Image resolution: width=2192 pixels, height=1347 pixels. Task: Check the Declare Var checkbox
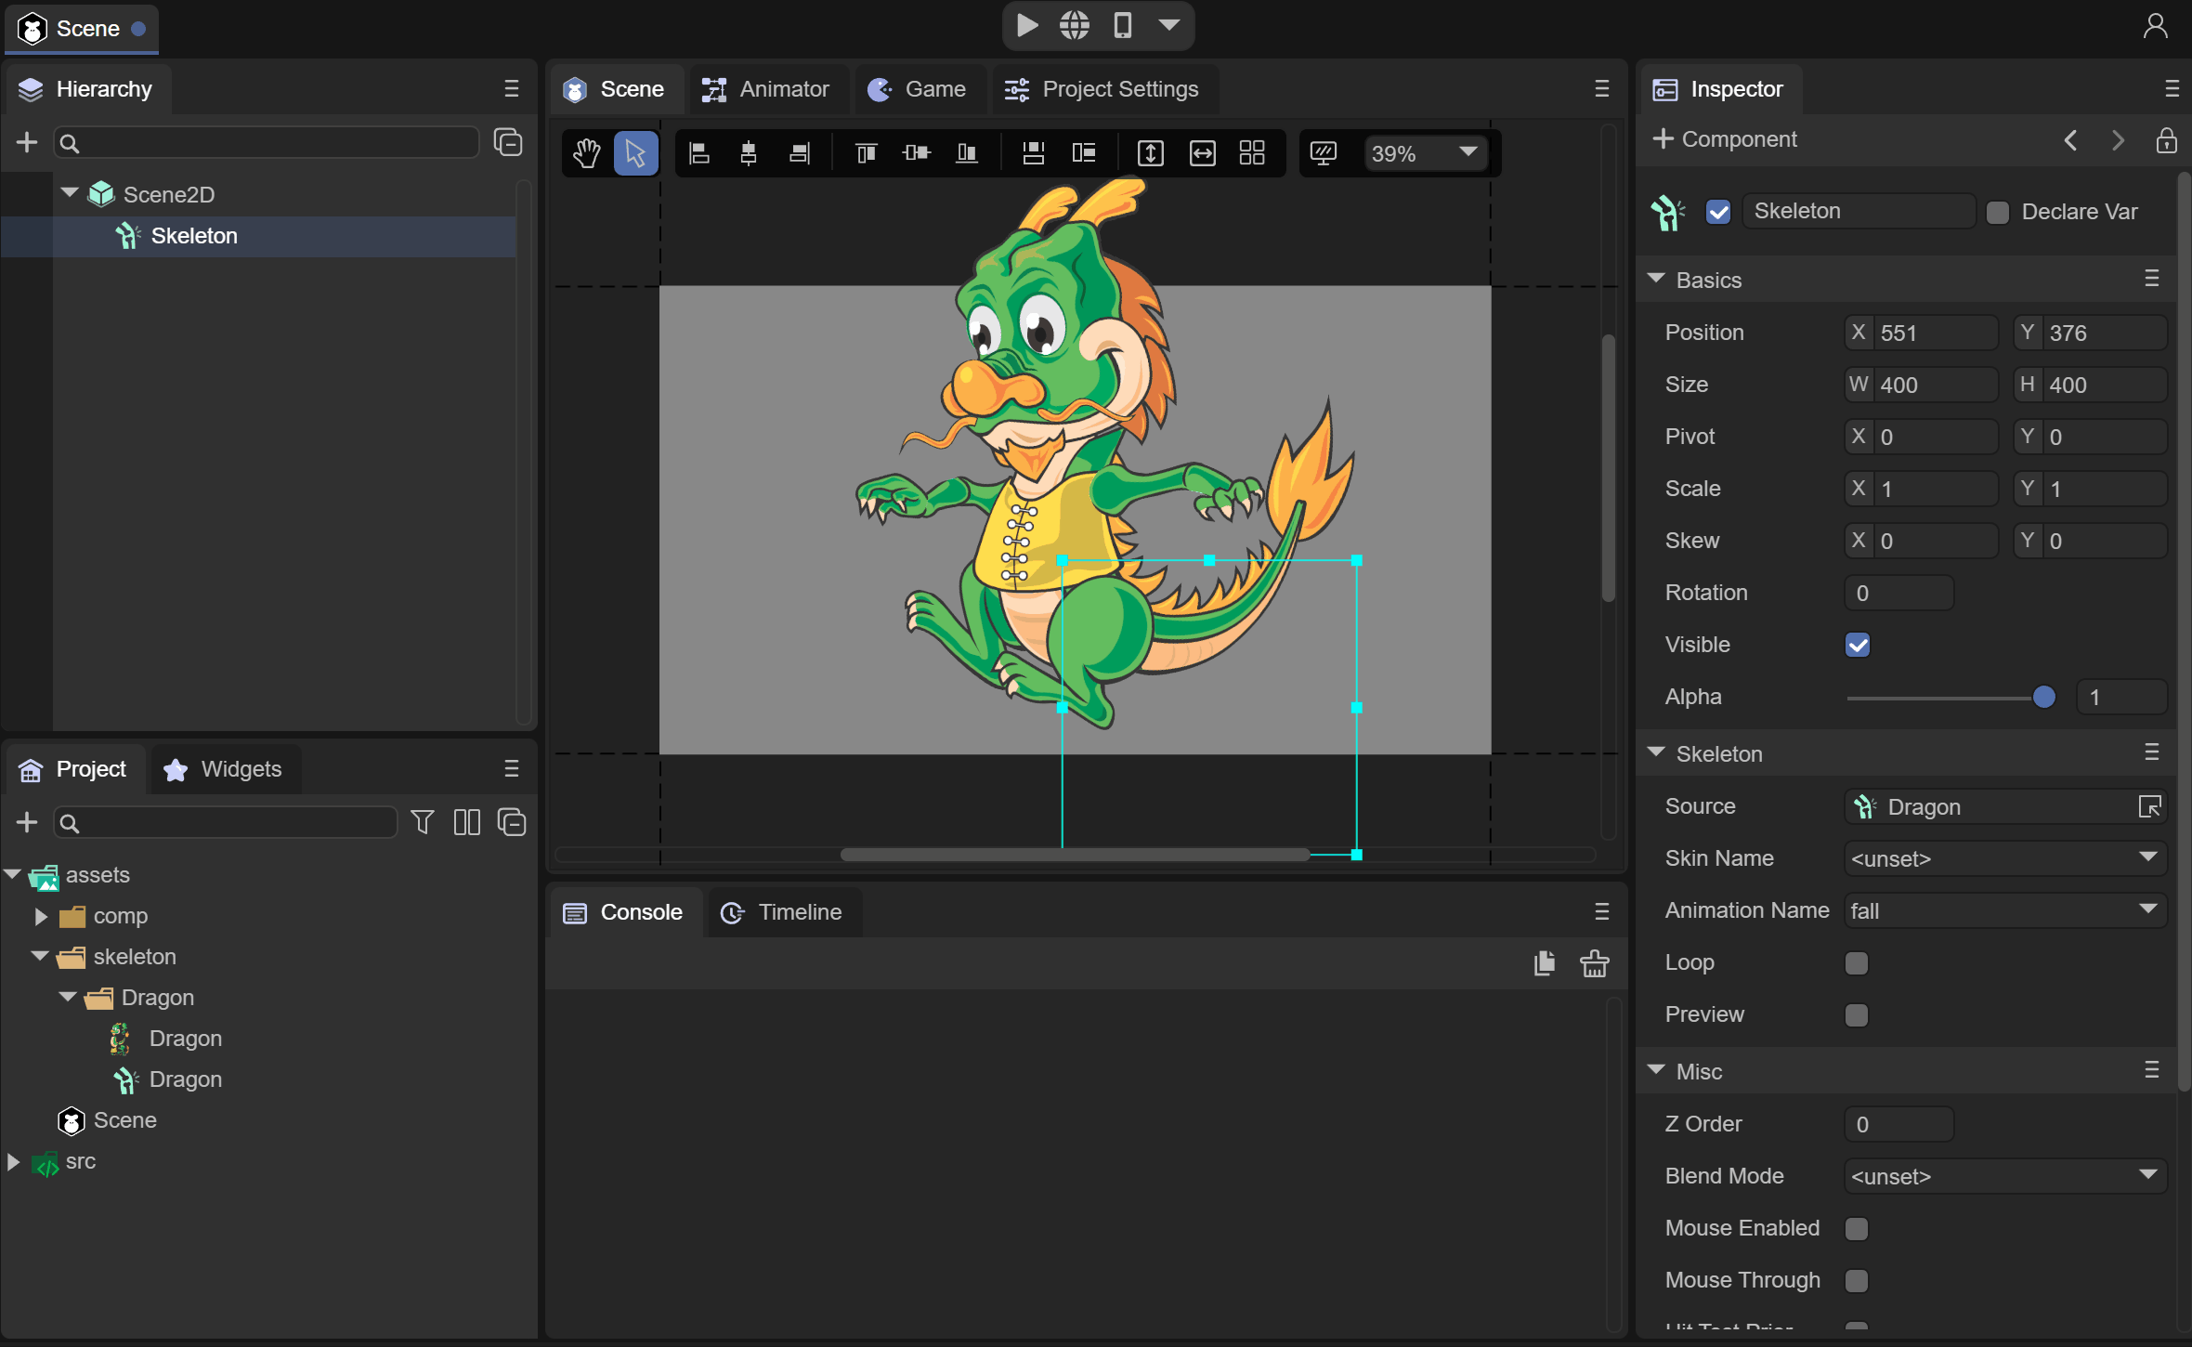click(x=1998, y=212)
